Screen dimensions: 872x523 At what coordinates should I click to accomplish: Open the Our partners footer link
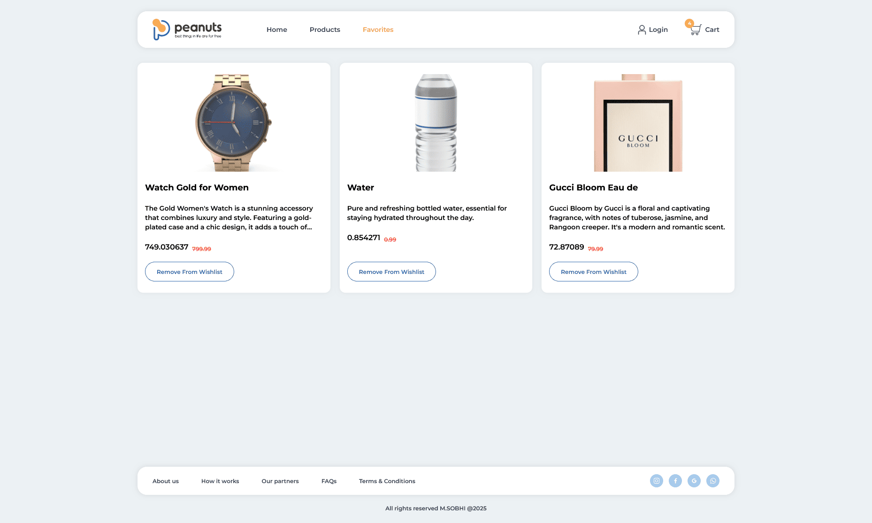tap(280, 481)
